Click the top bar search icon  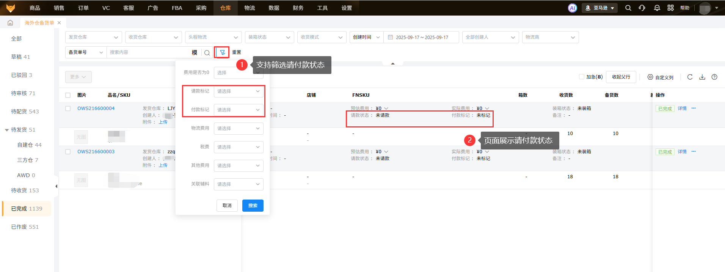click(628, 8)
